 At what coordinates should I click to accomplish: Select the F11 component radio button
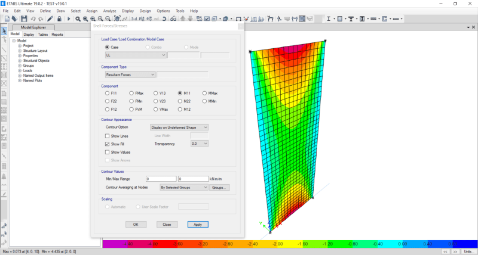click(x=107, y=93)
